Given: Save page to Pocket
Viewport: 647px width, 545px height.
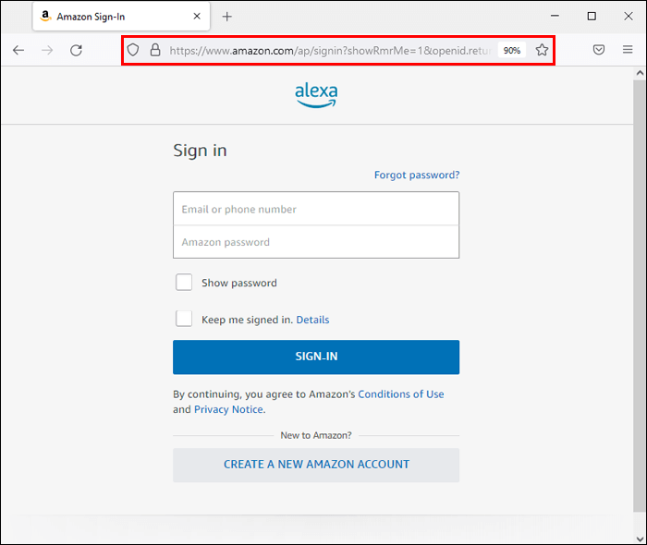Looking at the screenshot, I should click(599, 50).
